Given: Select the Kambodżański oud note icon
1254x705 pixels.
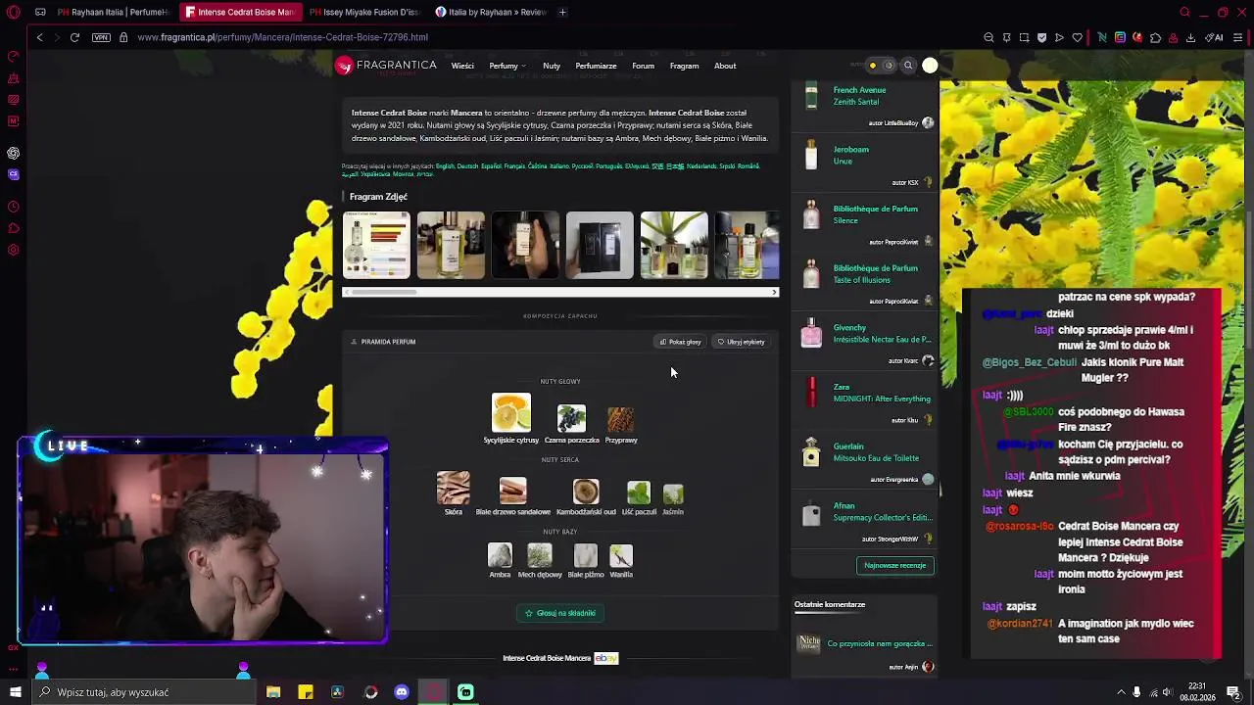Looking at the screenshot, I should (586, 491).
